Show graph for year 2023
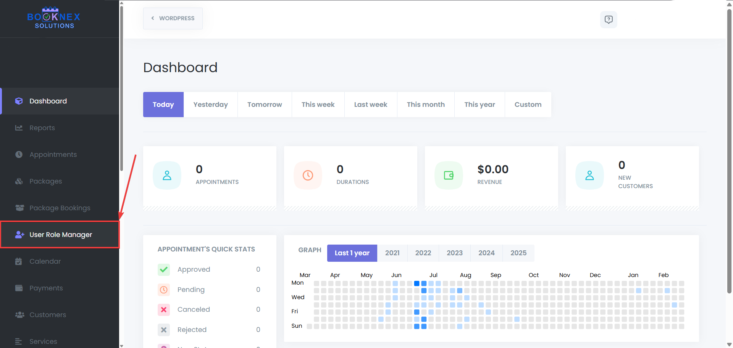This screenshot has width=733, height=348. [x=454, y=253]
